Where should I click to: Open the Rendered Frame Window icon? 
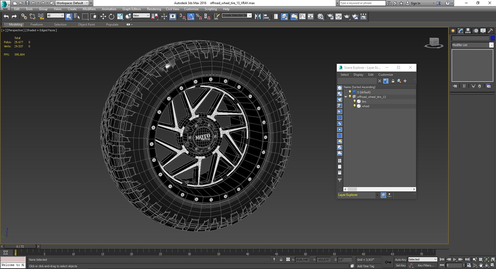[x=338, y=17]
